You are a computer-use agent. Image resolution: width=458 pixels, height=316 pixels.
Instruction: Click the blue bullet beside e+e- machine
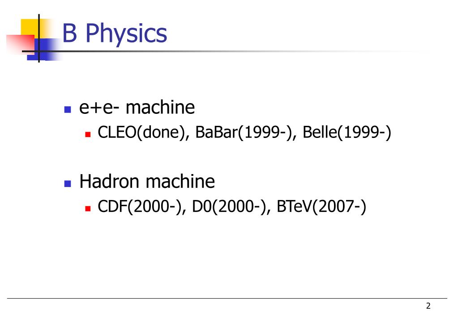[68, 109]
